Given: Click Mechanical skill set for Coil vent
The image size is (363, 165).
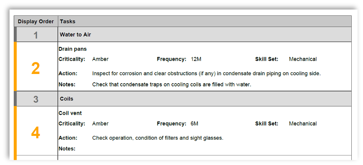Looking at the screenshot, I should pyautogui.click(x=303, y=123).
